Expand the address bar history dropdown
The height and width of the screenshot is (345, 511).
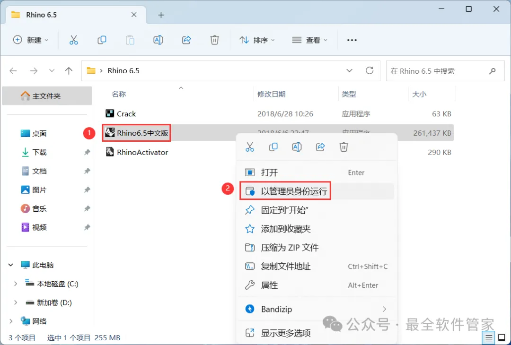349,70
